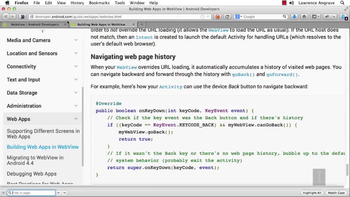Open the Firefox menu
Viewport: 350px width, 197px height.
[x=22, y=3]
